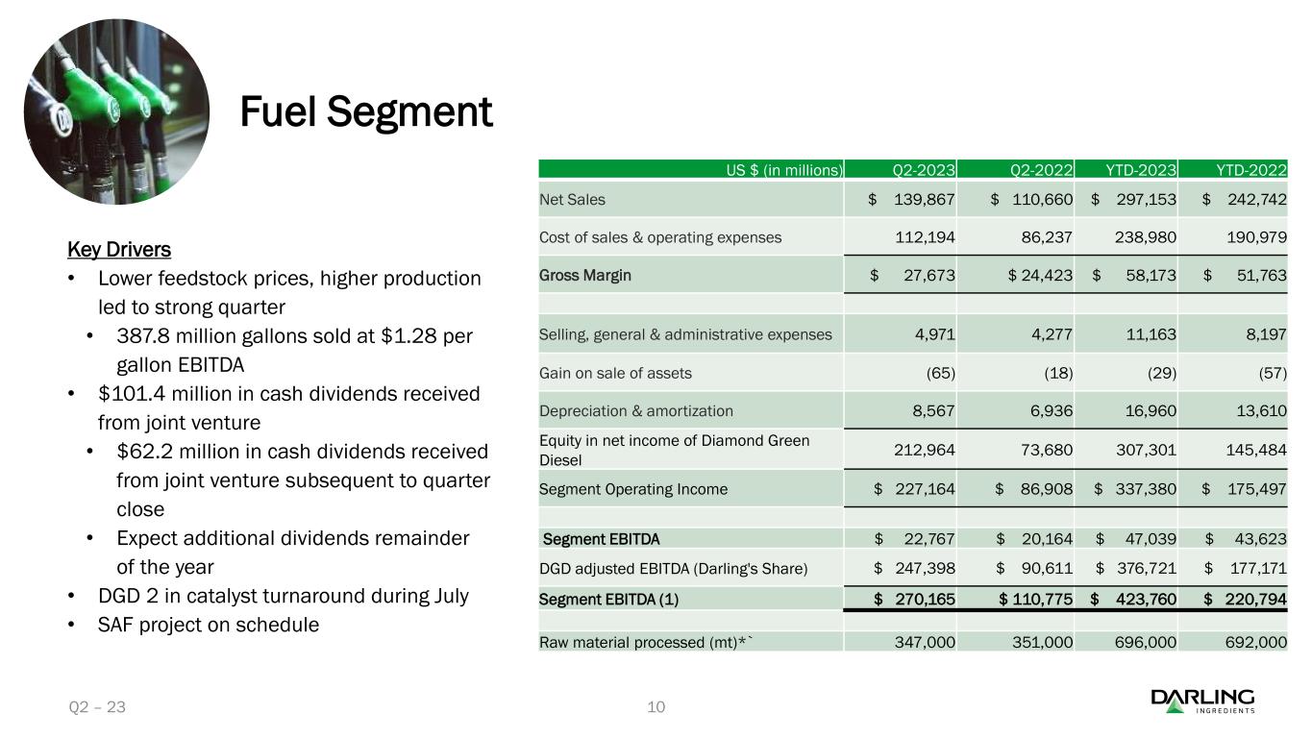Click the Darling Ingredients logo
The width and height of the screenshot is (1312, 738).
(x=1202, y=701)
